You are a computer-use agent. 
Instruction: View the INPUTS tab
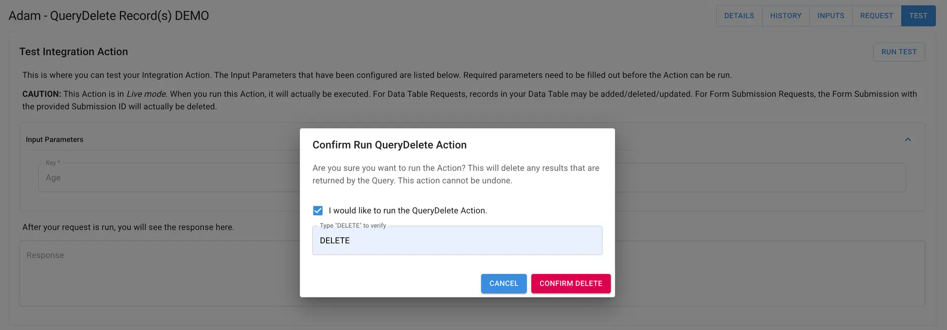point(830,15)
